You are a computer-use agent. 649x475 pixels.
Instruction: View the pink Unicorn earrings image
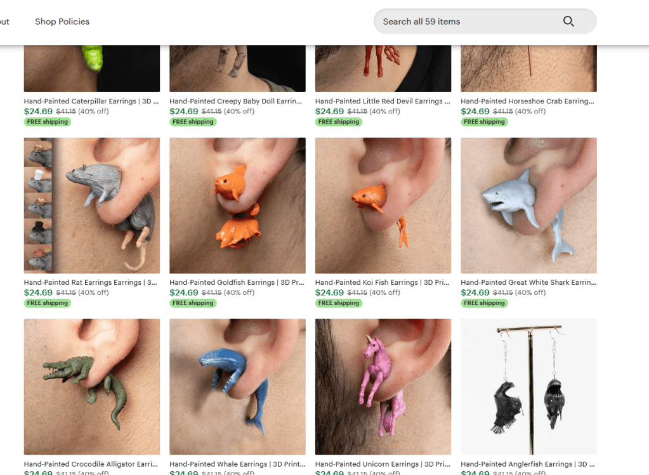coord(383,386)
